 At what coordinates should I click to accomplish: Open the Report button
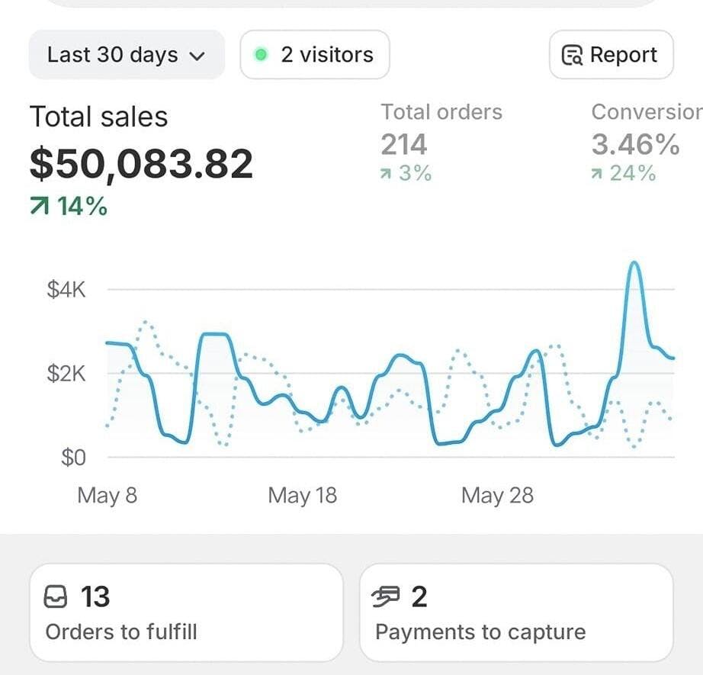[x=611, y=55]
